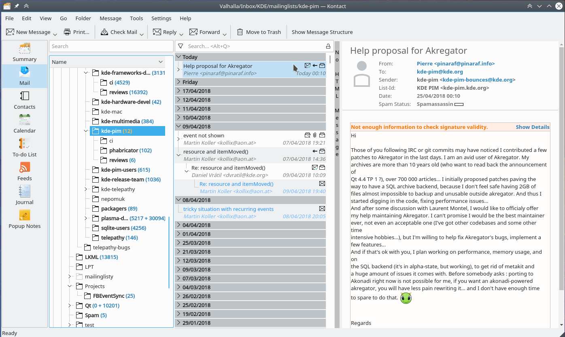Open the Summary view in sidebar
Viewport: 565px width, 337px height.
[x=24, y=53]
